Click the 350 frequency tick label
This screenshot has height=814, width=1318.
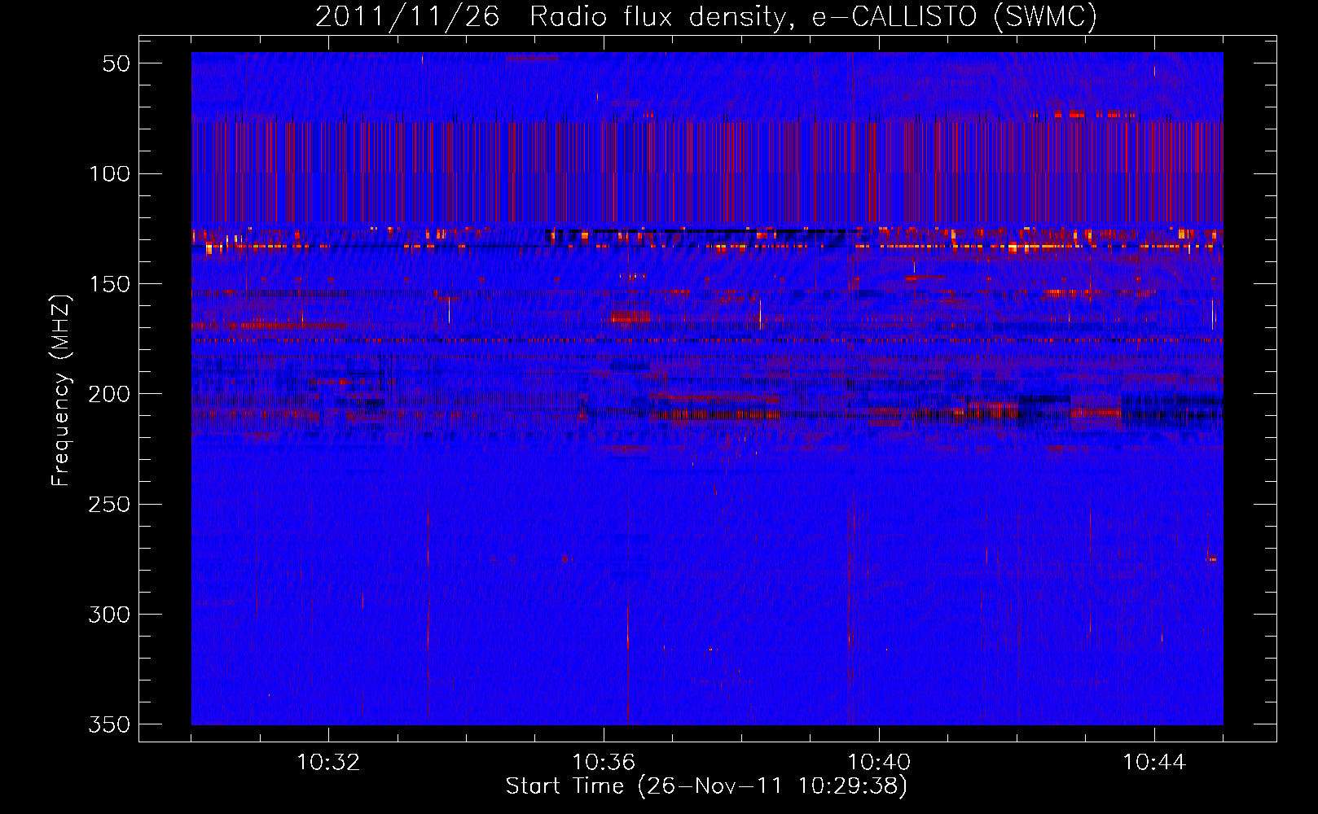[x=109, y=724]
